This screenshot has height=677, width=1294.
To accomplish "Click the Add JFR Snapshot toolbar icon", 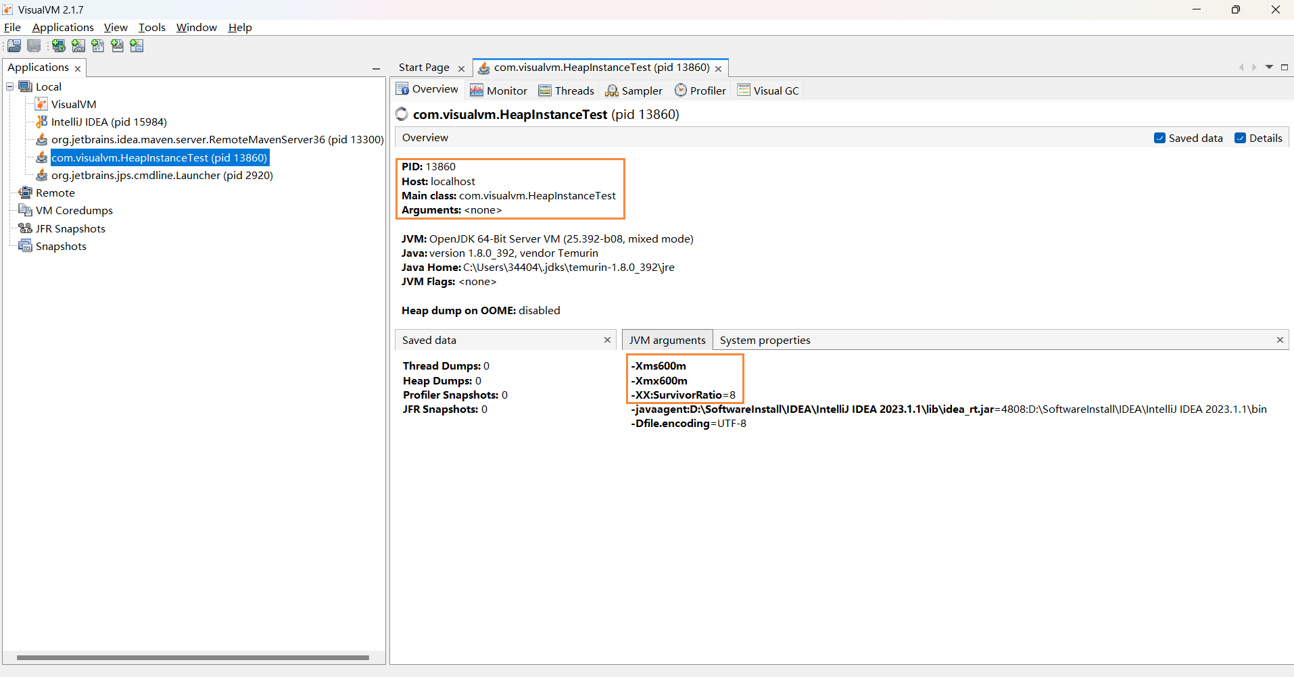I will [x=118, y=46].
